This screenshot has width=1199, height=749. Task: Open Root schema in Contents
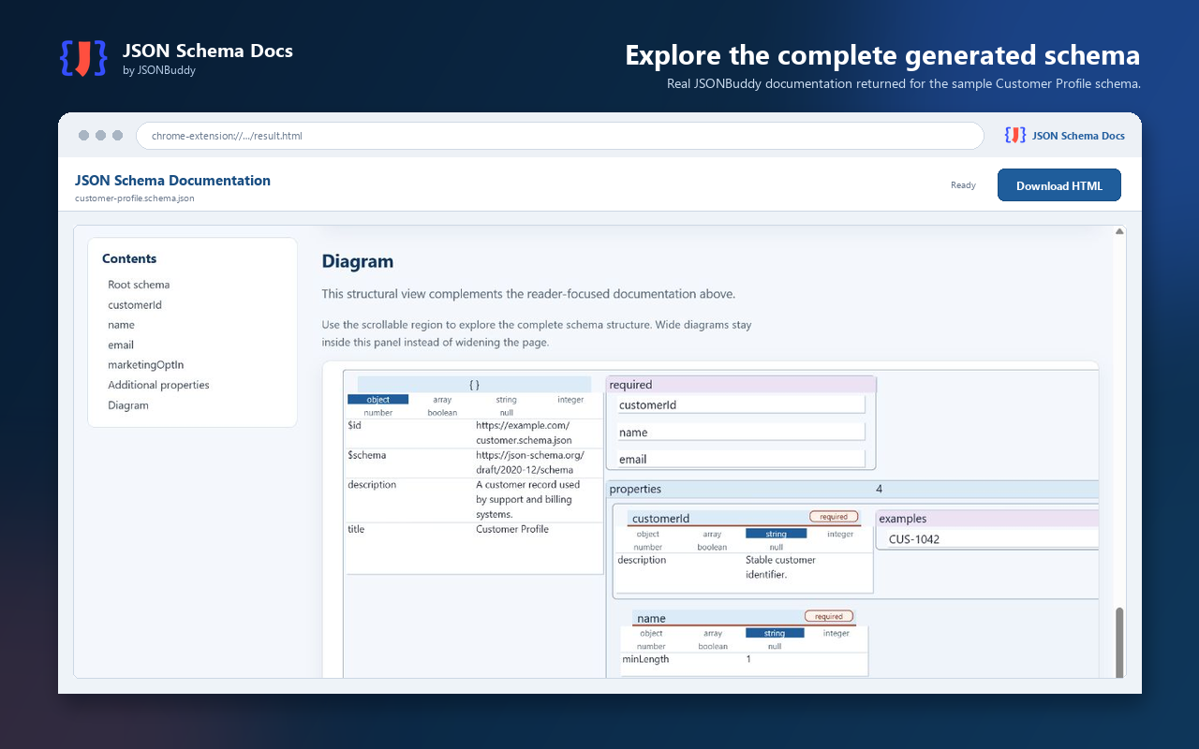[139, 285]
